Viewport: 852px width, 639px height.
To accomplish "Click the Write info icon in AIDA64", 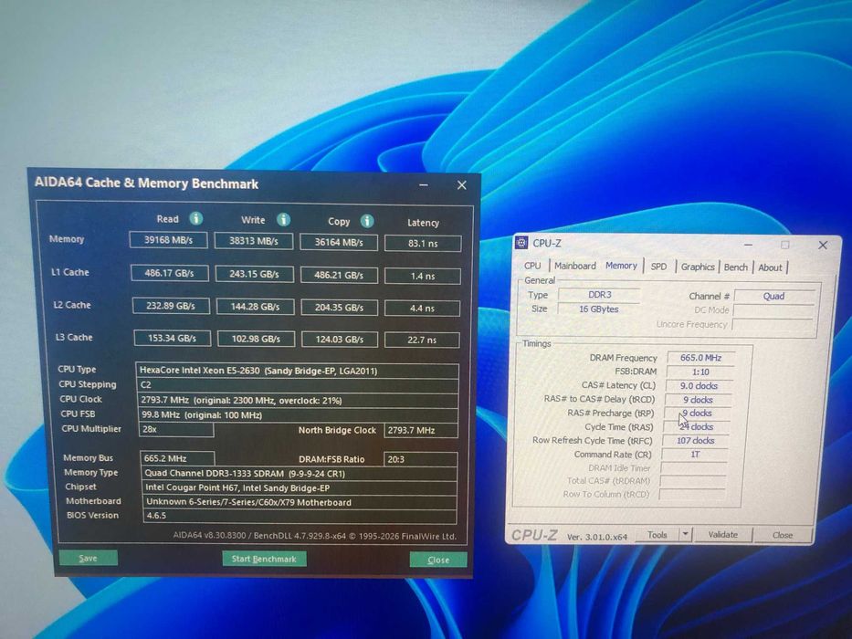I will click(283, 219).
